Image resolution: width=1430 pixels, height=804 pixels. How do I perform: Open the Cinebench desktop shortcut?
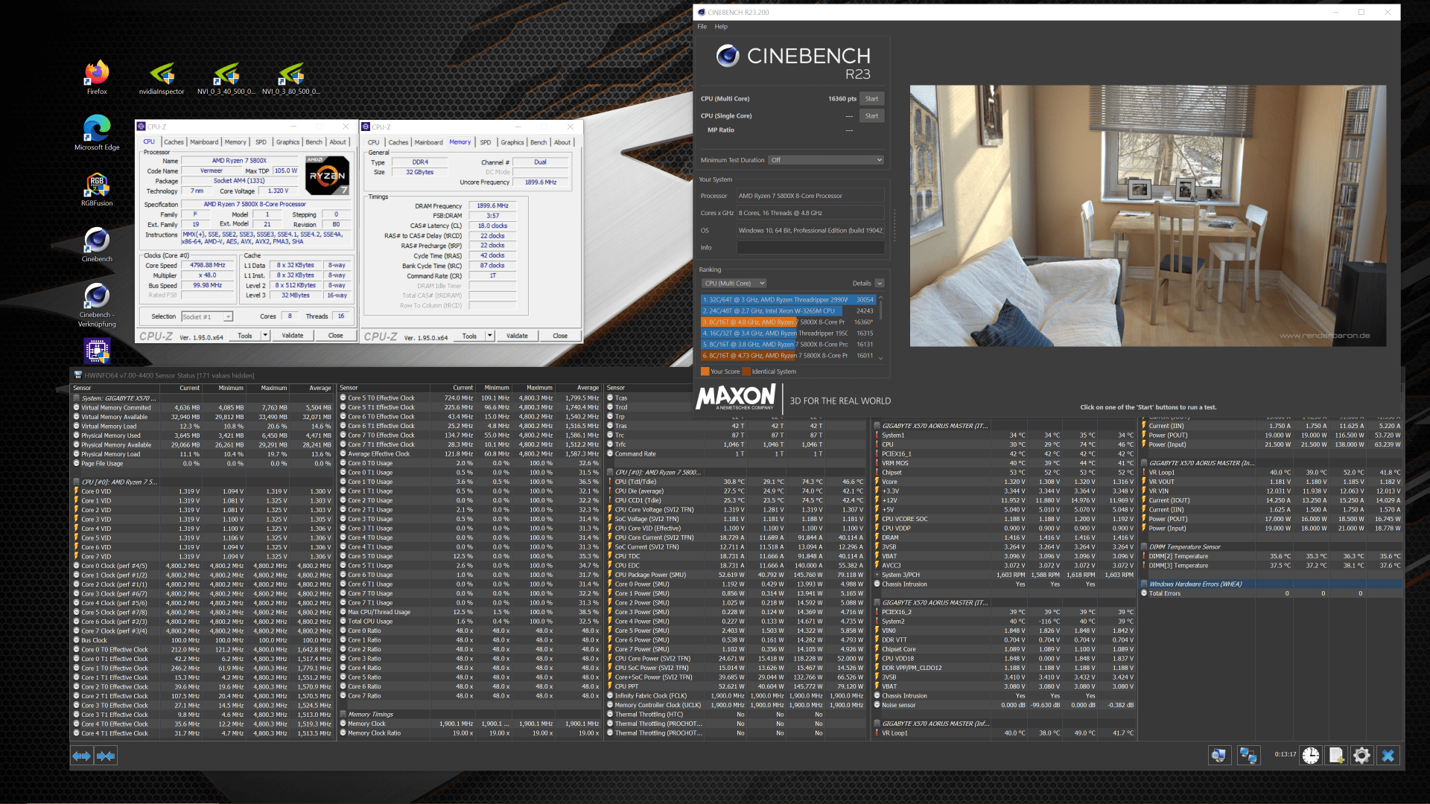(97, 245)
